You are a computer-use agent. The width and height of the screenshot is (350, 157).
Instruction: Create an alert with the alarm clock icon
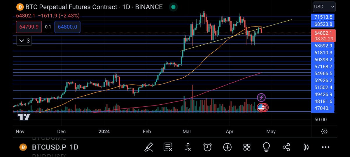[207, 147]
